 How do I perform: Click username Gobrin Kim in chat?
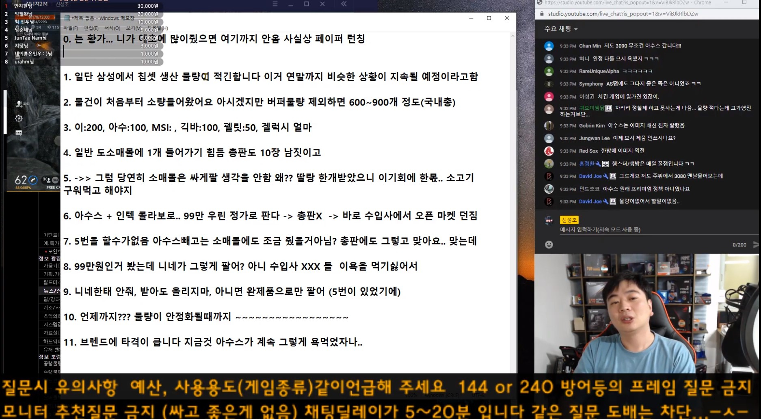pyautogui.click(x=592, y=125)
